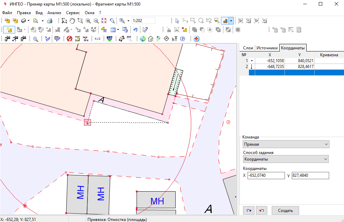
Task: Click the XLS export icon
Action: 97,39
